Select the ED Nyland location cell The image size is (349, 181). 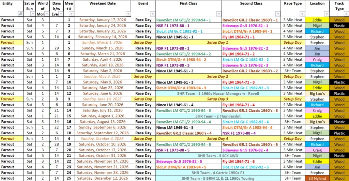317,178
